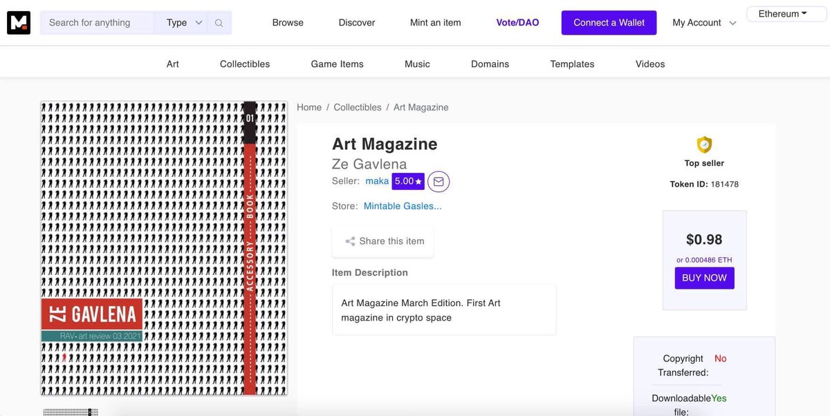The image size is (830, 416).
Task: Open the Mintable logo home icon
Action: coord(19,23)
